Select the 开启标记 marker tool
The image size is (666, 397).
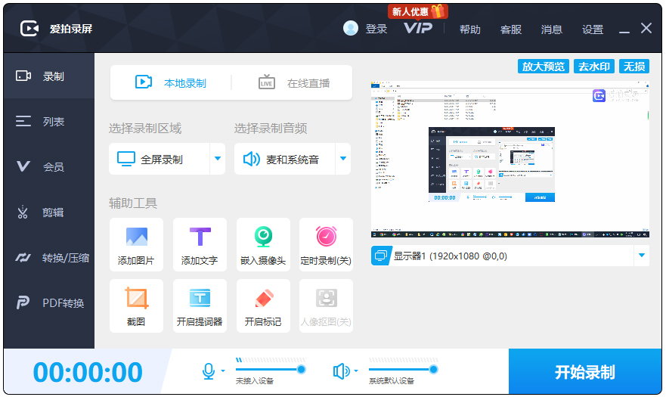pyautogui.click(x=263, y=306)
